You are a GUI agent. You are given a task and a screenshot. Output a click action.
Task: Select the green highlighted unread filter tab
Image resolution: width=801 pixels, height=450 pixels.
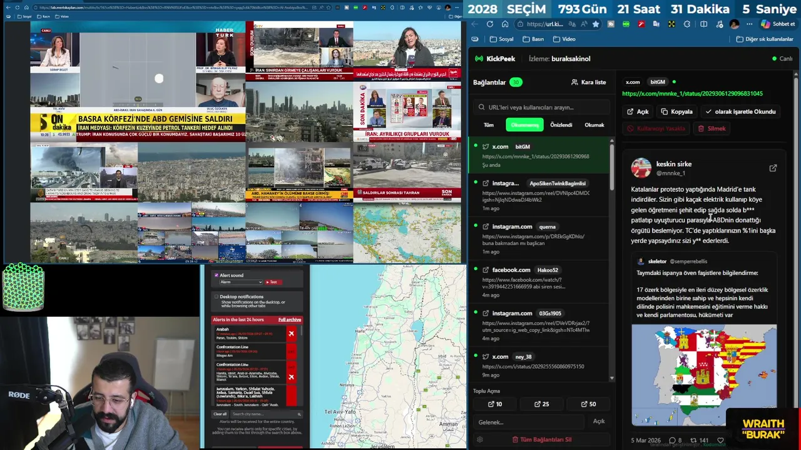(x=524, y=125)
